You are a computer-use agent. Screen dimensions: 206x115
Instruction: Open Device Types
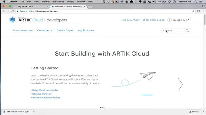(x=65, y=30)
